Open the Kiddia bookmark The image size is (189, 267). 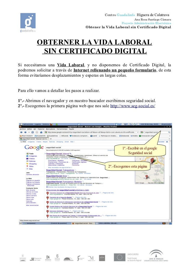click(134, 136)
